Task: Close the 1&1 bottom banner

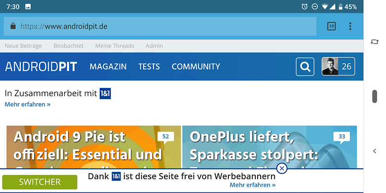Action: tap(282, 168)
